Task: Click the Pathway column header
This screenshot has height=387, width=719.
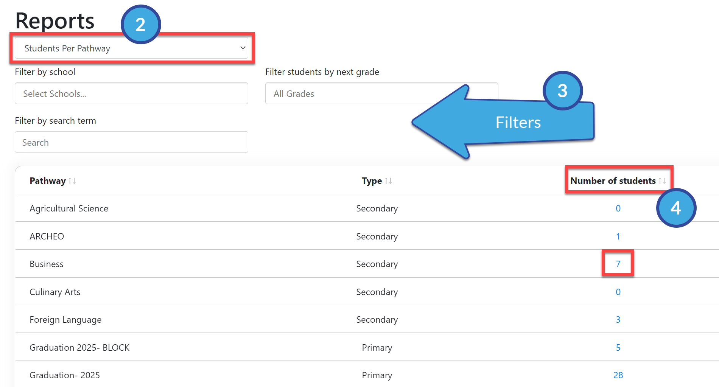Action: [48, 181]
